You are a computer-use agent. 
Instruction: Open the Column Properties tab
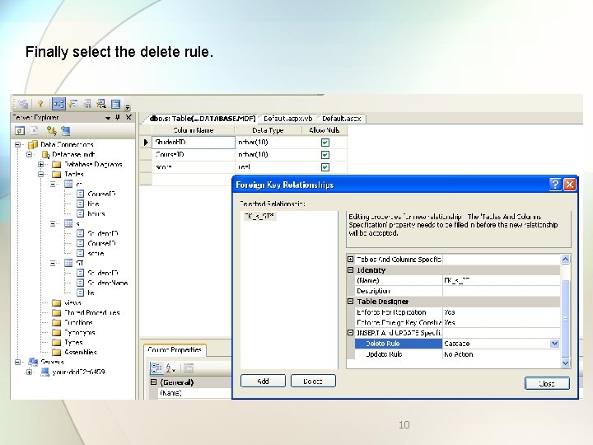click(x=175, y=350)
